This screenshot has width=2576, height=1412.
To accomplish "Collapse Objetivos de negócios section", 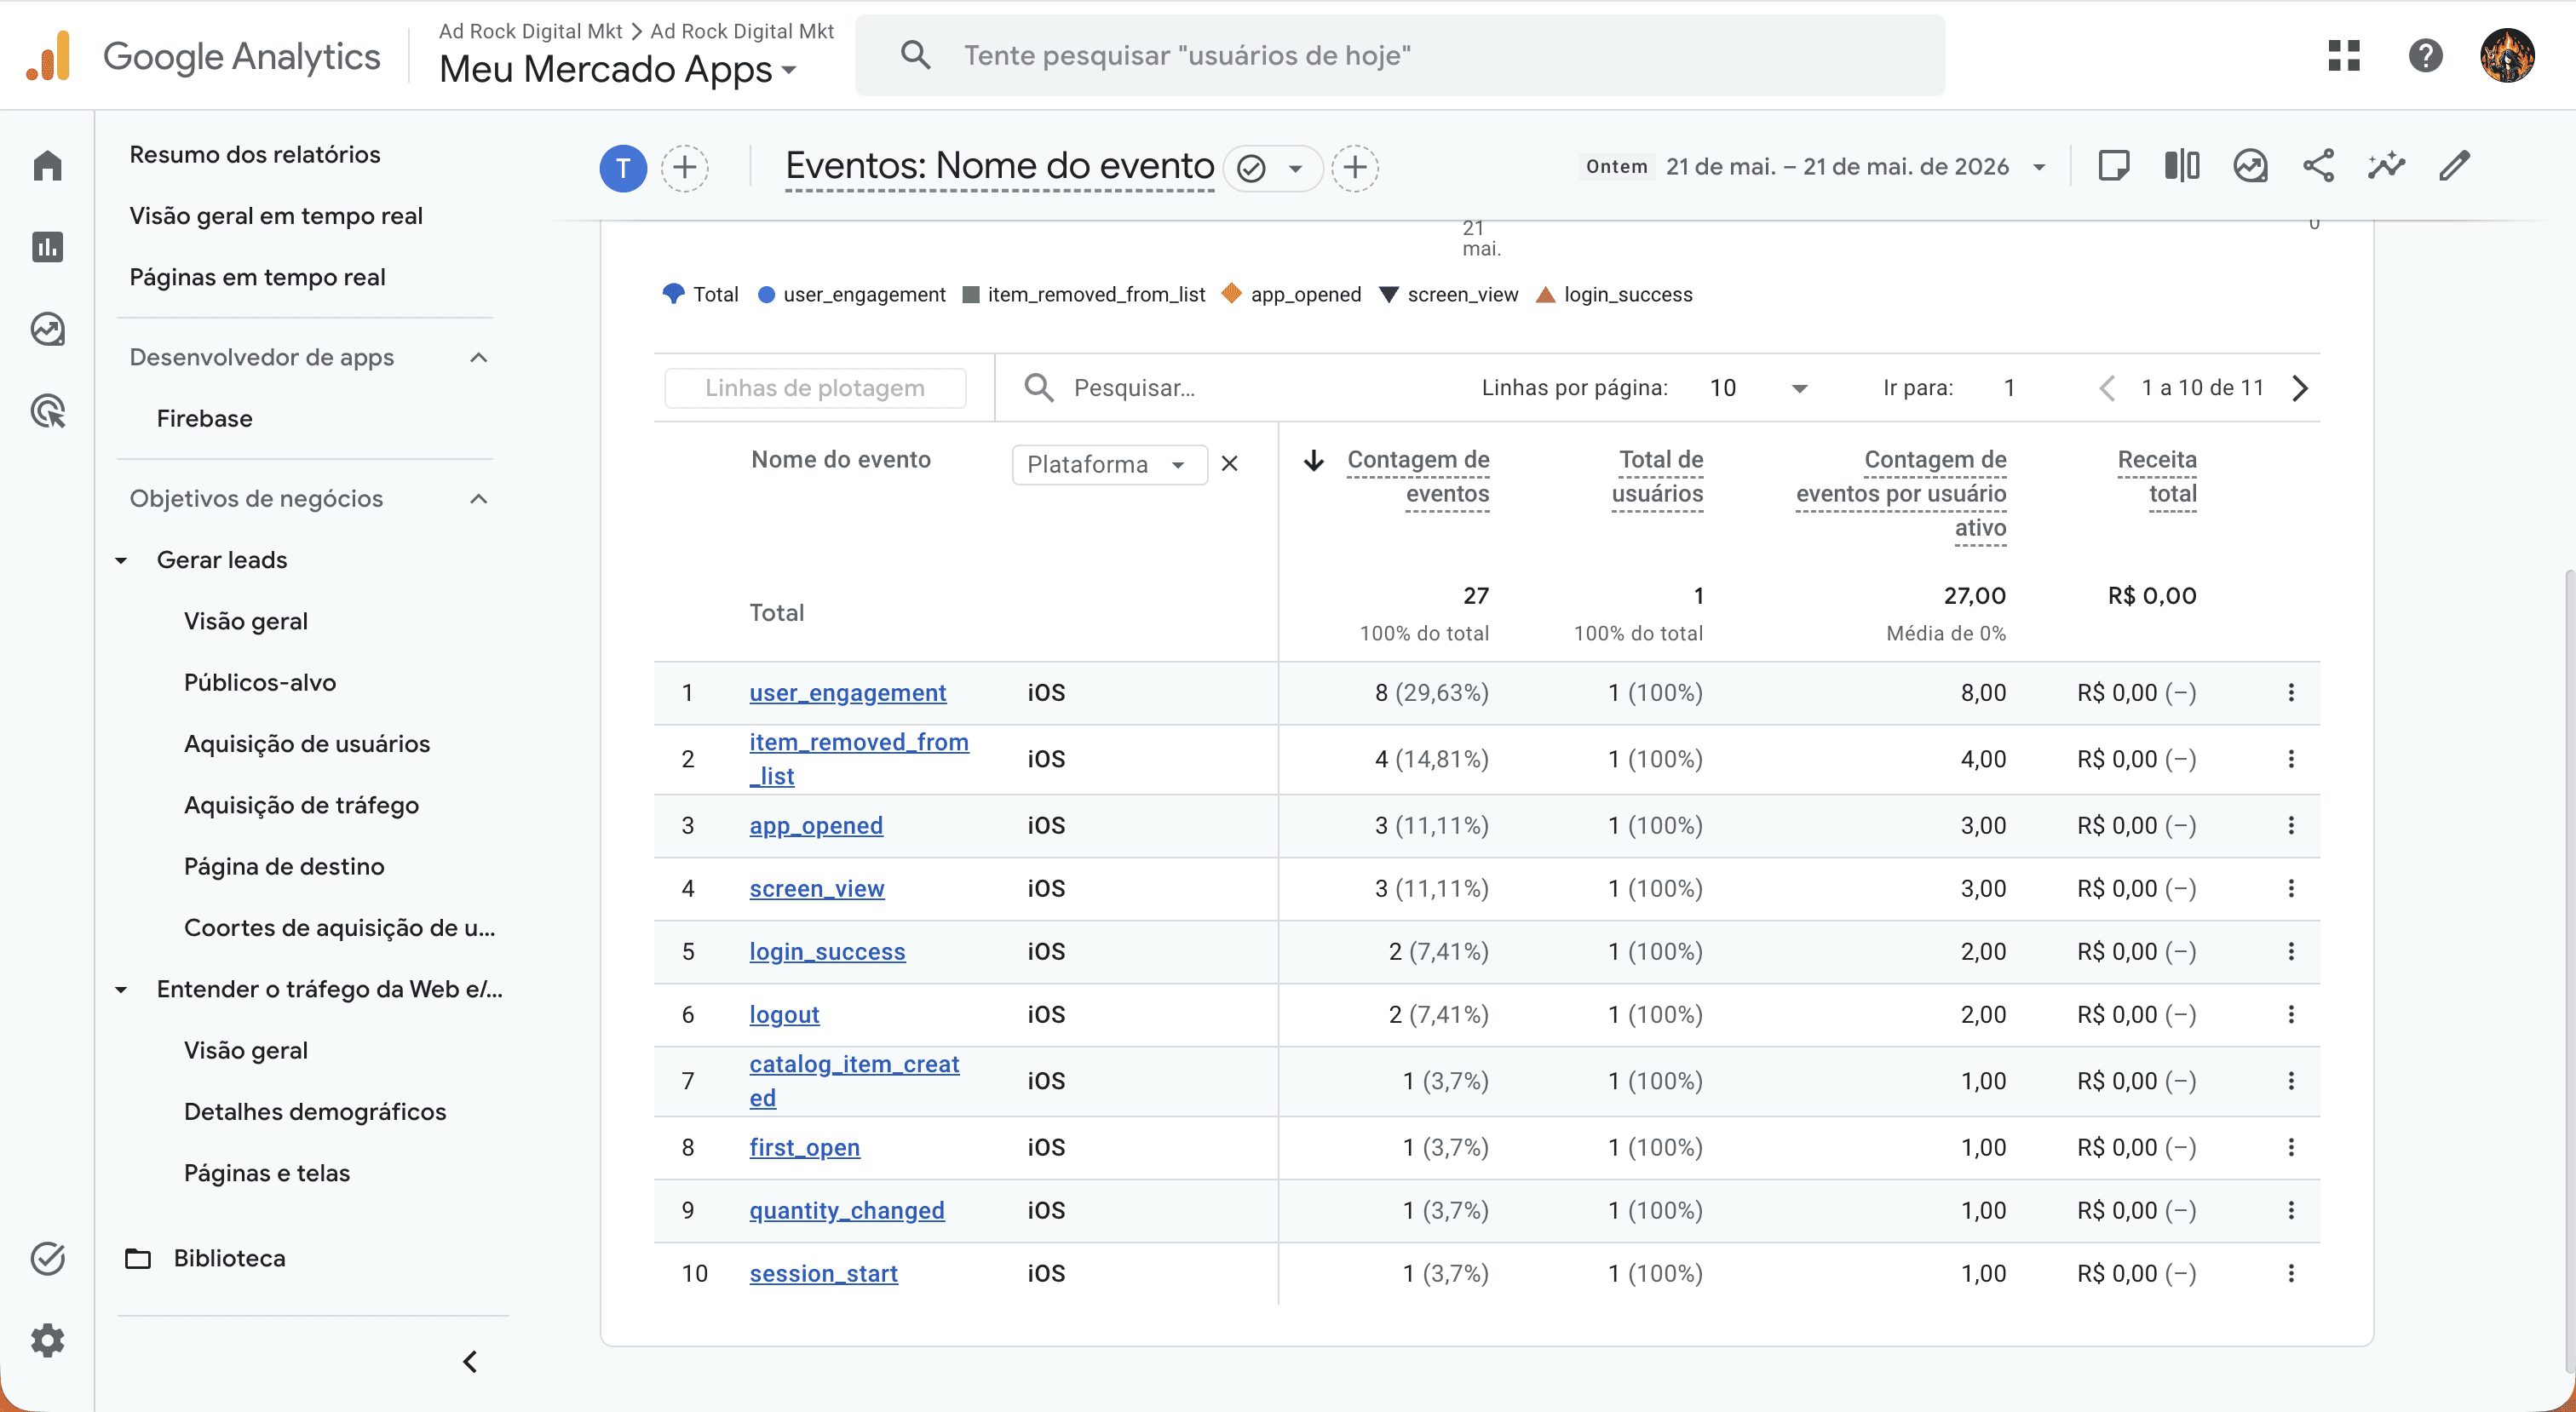I will click(x=479, y=499).
